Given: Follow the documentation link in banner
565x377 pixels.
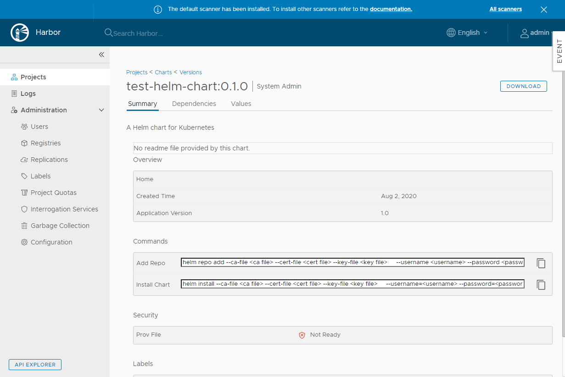Looking at the screenshot, I should click(x=391, y=9).
